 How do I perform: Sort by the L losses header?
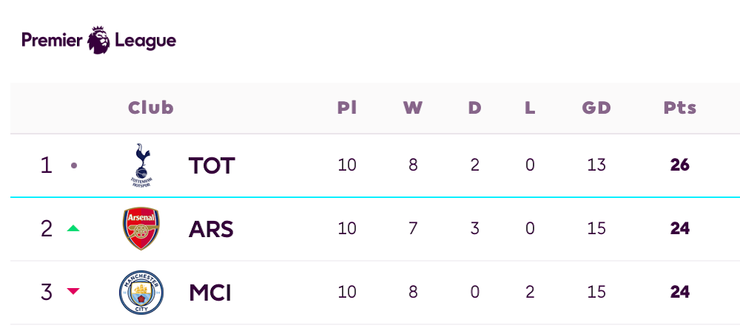tap(530, 108)
